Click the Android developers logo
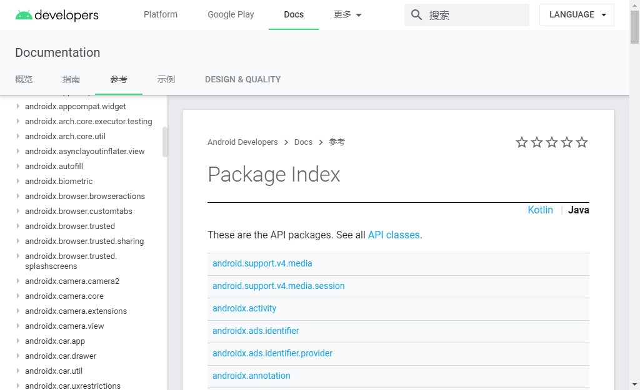640x390 pixels. point(57,15)
